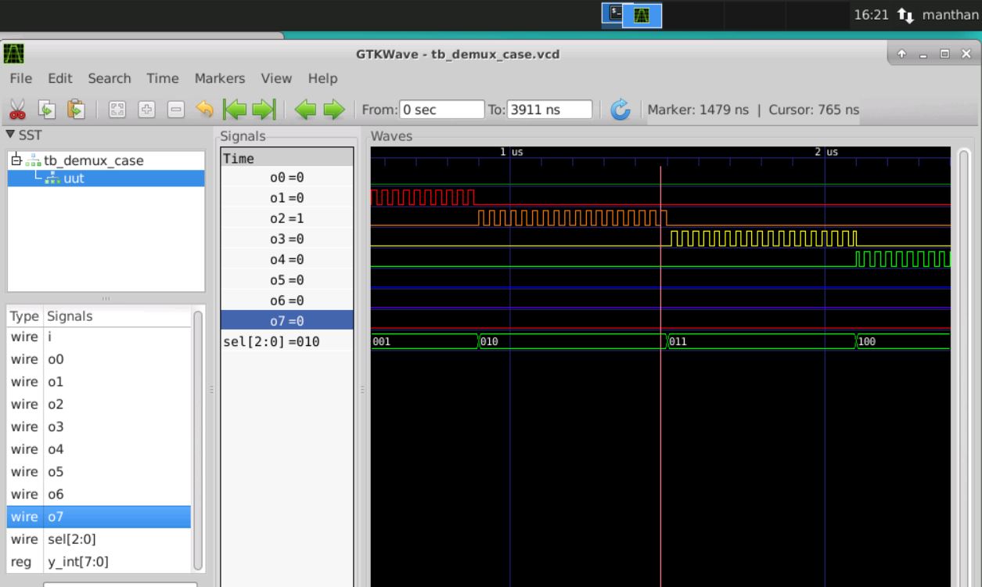Open the View menu

(276, 78)
